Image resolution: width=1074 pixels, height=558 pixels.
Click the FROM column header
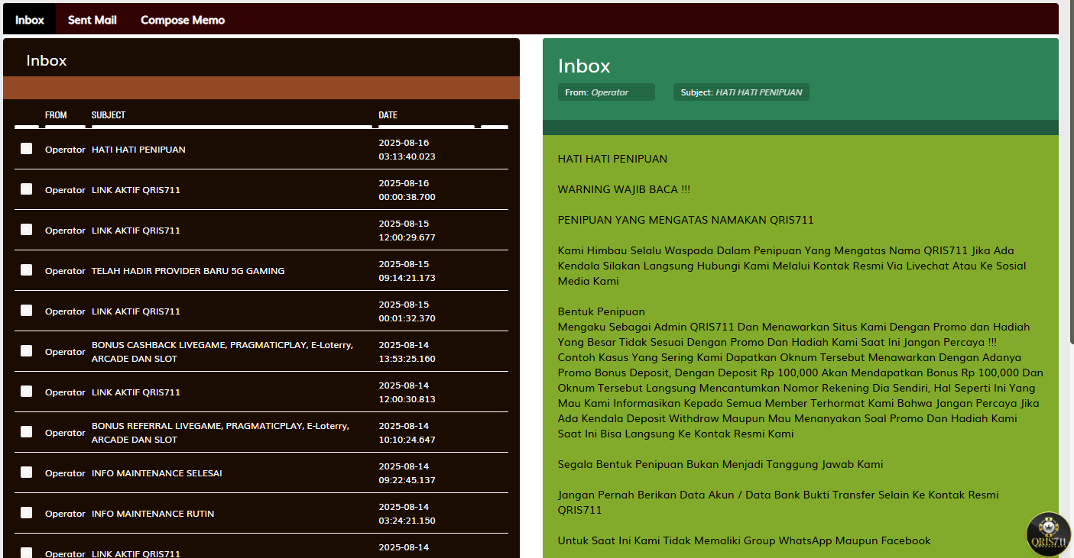click(x=56, y=115)
